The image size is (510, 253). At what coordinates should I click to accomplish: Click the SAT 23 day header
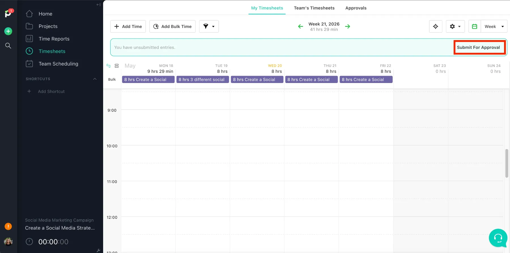point(439,66)
